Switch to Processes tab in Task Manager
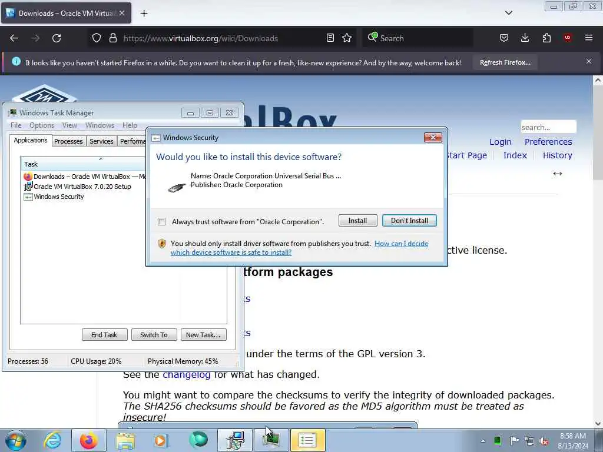Viewport: 603px width, 452px height. pos(68,141)
